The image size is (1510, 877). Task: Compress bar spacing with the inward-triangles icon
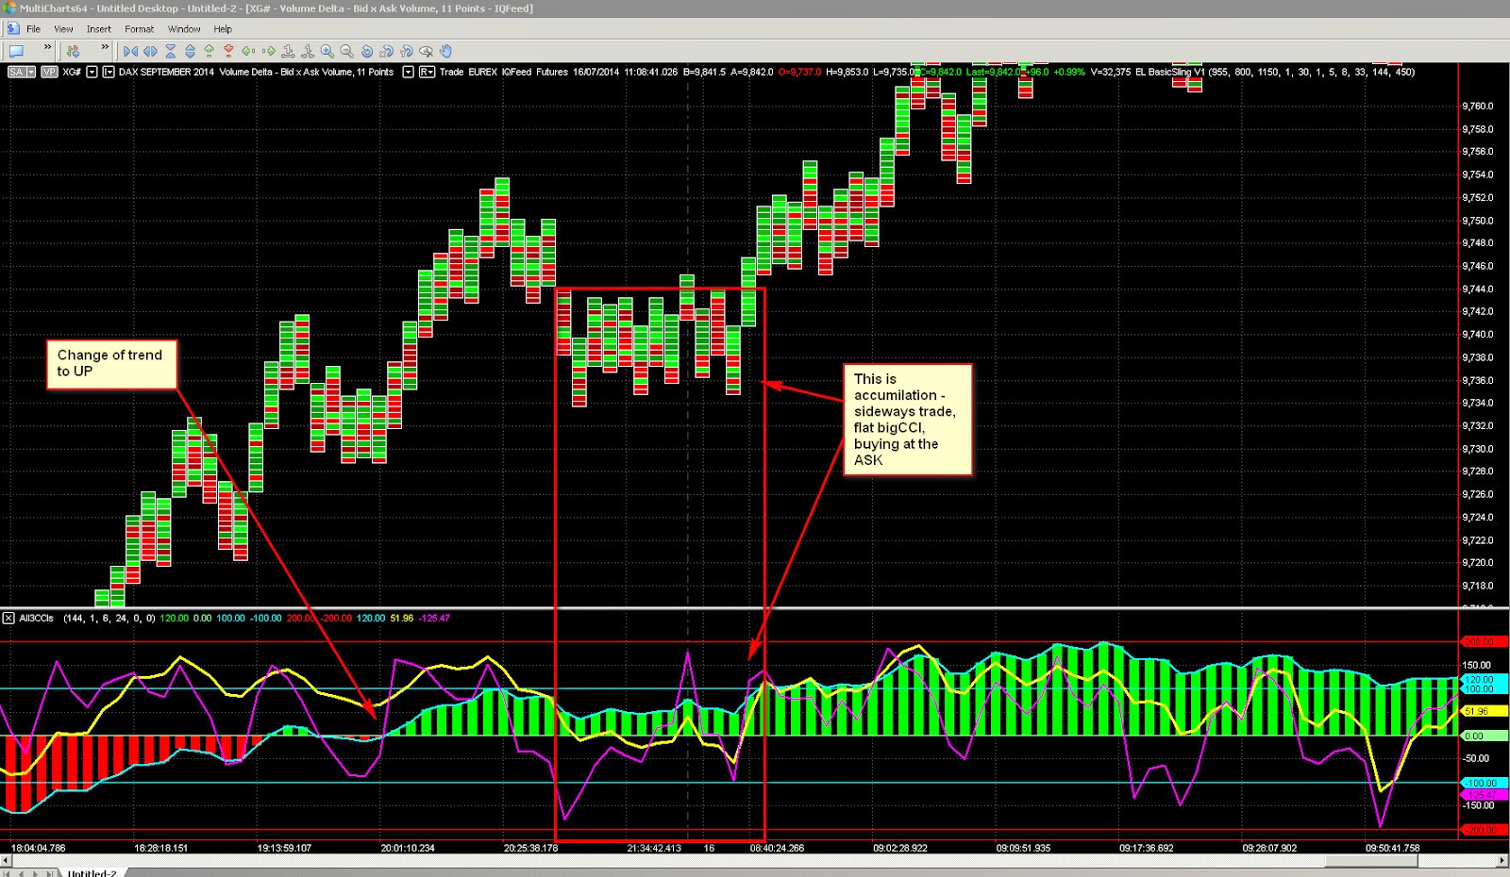(130, 51)
